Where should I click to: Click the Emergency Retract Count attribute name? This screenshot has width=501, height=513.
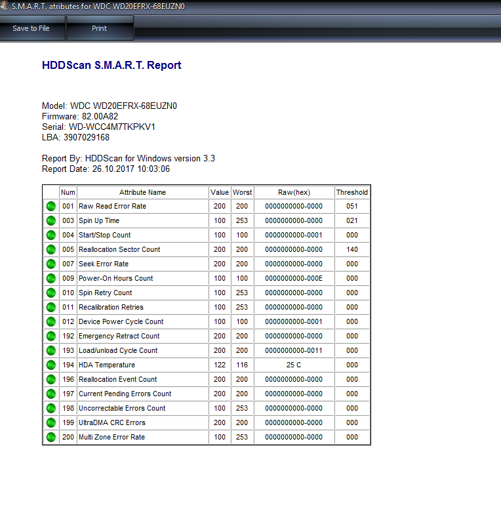[x=119, y=336]
